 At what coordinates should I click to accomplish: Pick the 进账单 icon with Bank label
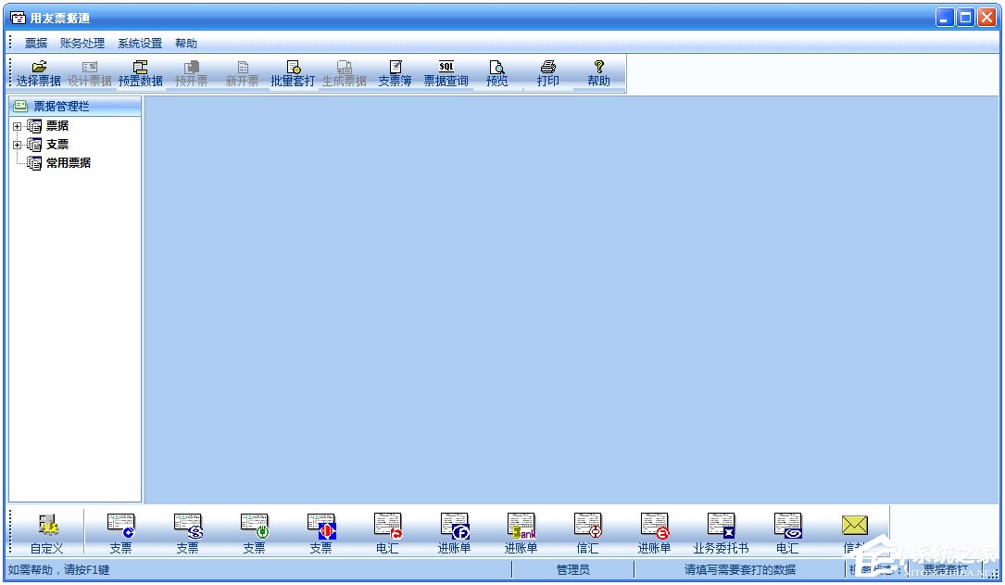521,527
